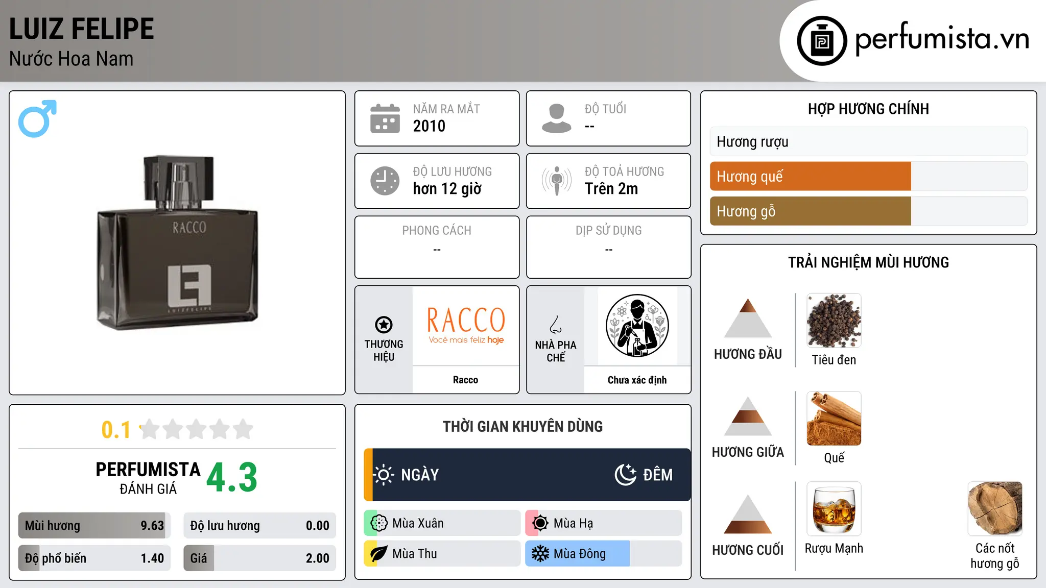The height and width of the screenshot is (588, 1046).
Task: Click the sillage icon beside Độ toả hương
Action: [556, 181]
